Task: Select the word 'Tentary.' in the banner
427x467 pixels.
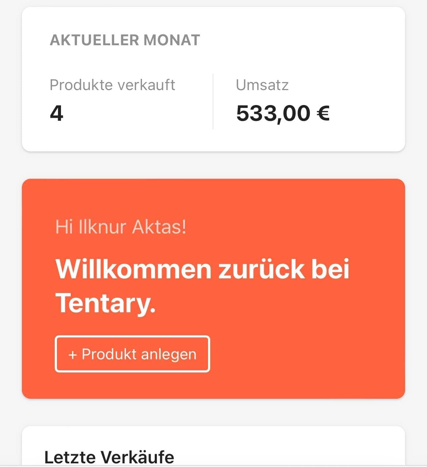Action: (x=105, y=303)
